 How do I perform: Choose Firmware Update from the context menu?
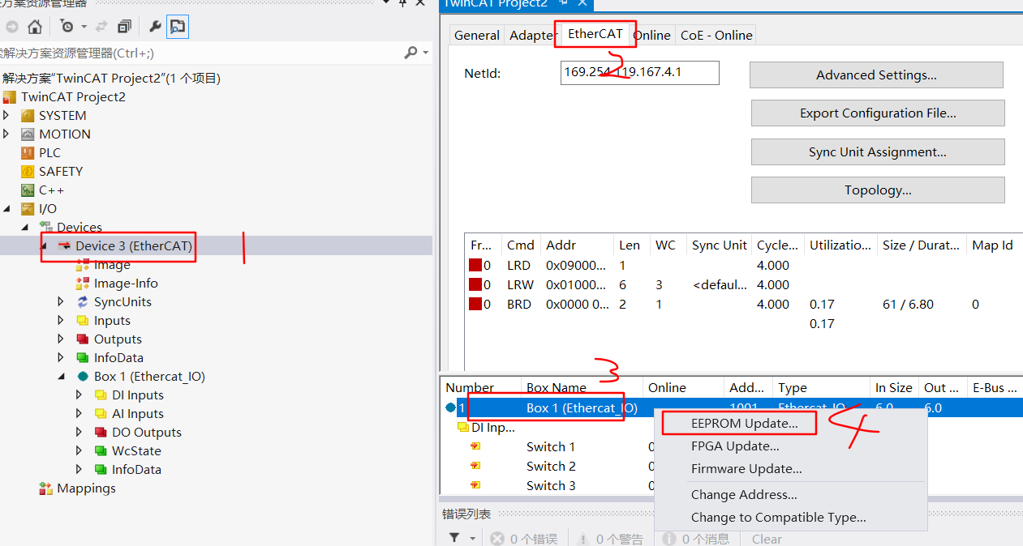pyautogui.click(x=746, y=469)
